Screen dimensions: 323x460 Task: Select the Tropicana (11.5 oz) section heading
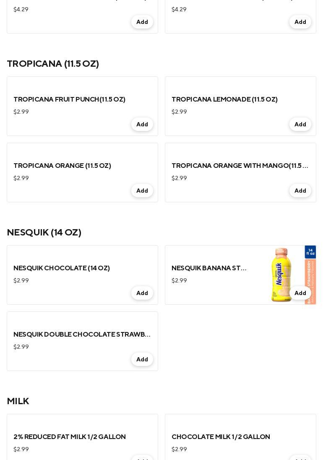(53, 64)
